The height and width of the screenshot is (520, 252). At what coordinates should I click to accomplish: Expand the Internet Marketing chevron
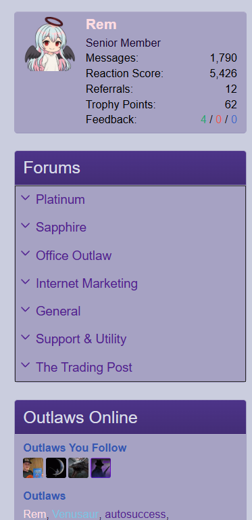point(26,282)
